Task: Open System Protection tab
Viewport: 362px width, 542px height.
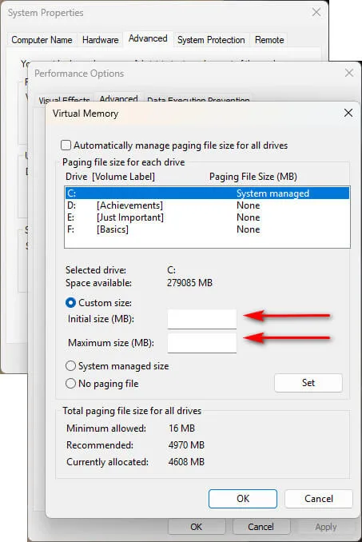Action: point(211,40)
